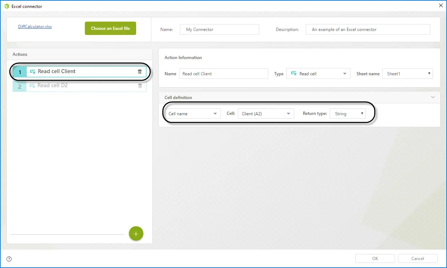The height and width of the screenshot is (268, 447).
Task: Click the number 1 badge in actions list
Action: [19, 72]
